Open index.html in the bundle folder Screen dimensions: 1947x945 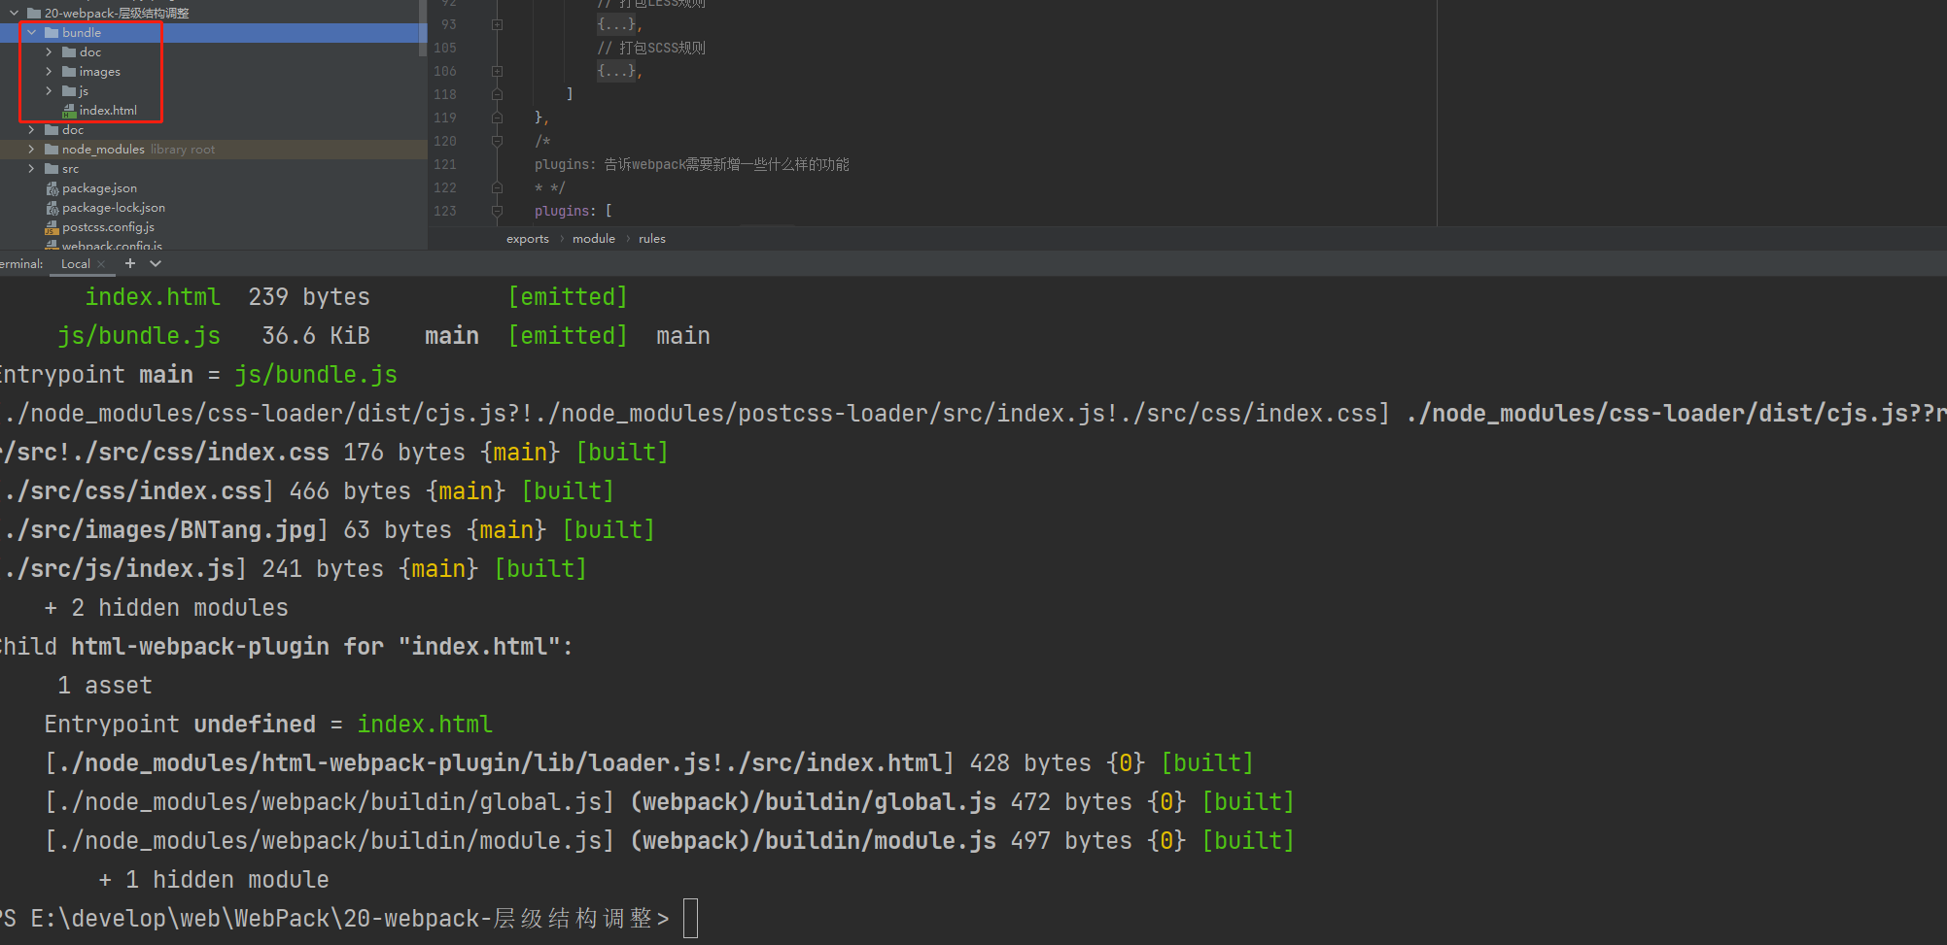[x=108, y=110]
